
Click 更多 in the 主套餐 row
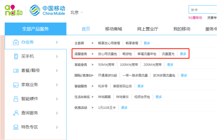[147, 43]
